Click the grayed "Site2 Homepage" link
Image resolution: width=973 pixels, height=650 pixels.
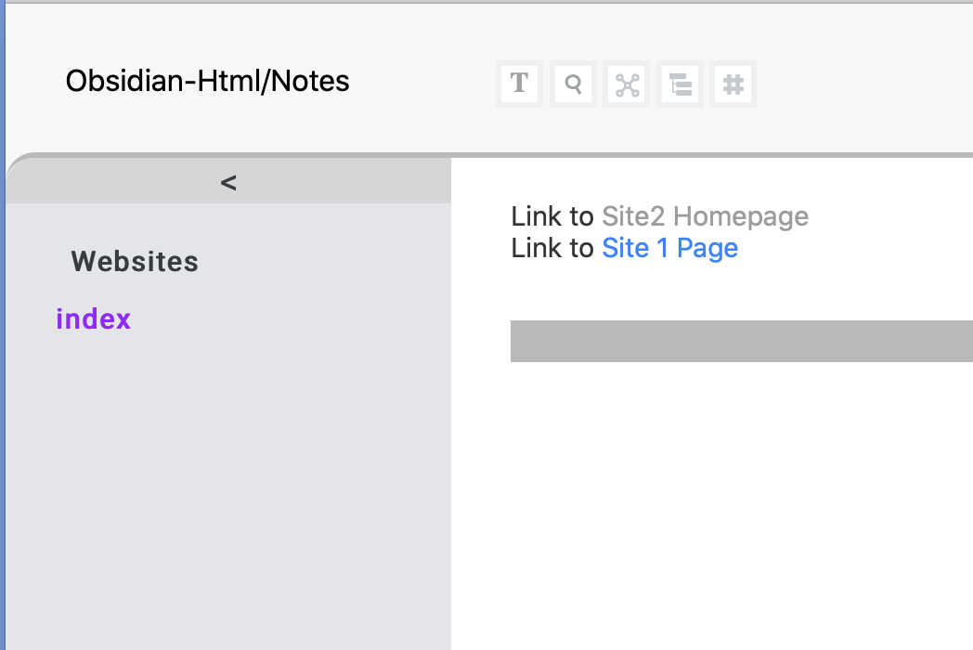[705, 215]
